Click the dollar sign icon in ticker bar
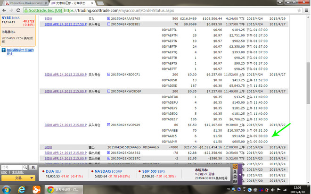Screen dimensions: 311x194 coord(235,171)
